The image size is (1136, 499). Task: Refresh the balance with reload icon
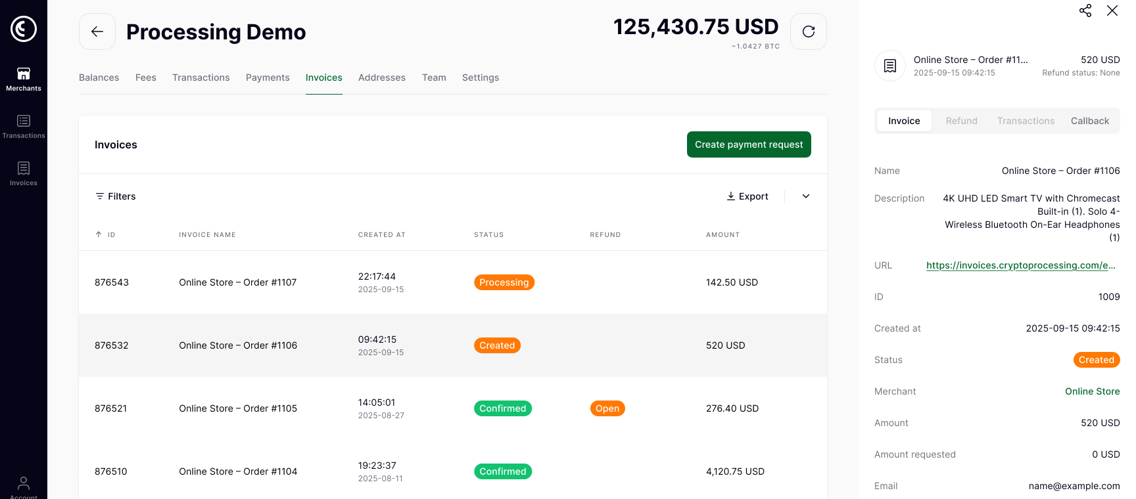pyautogui.click(x=809, y=32)
